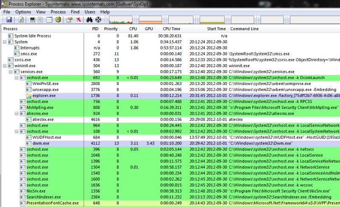Open the System Information toolbar icon

(32, 20)
